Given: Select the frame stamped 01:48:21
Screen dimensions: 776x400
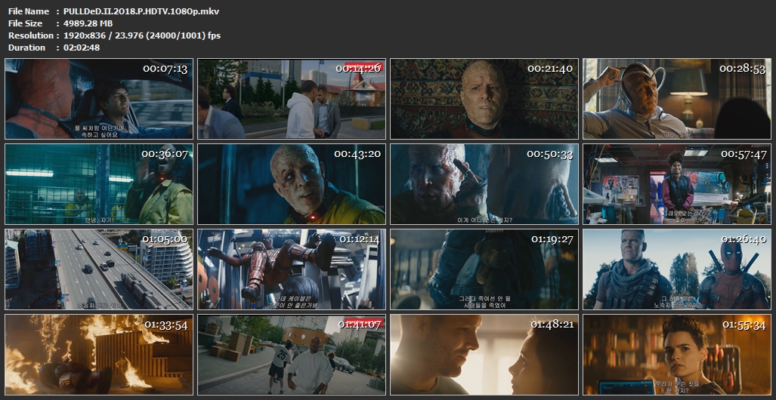Looking at the screenshot, I should click(484, 355).
